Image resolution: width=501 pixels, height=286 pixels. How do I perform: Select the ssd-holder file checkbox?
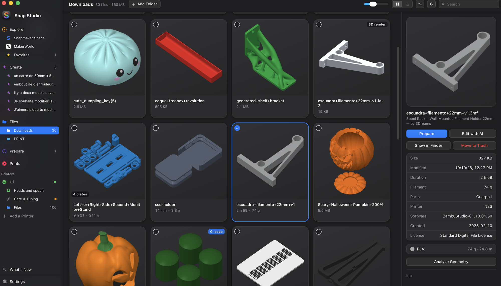156,128
